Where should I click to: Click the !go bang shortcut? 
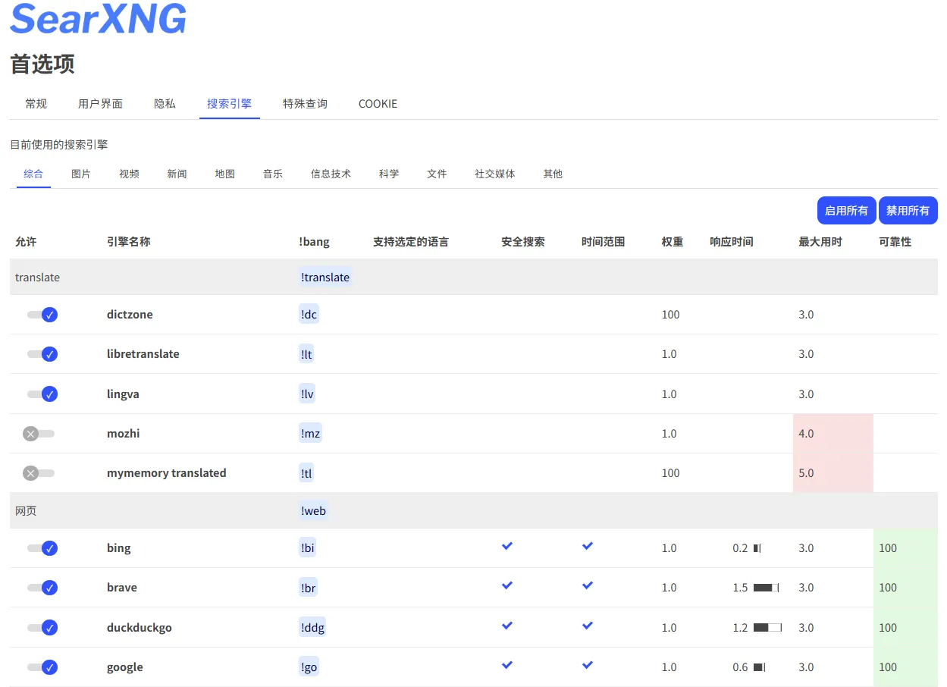(309, 667)
